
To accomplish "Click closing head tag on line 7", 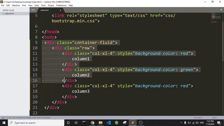I will pyautogui.click(x=50, y=32).
